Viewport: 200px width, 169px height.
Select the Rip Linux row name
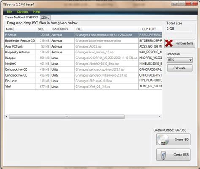11,81
